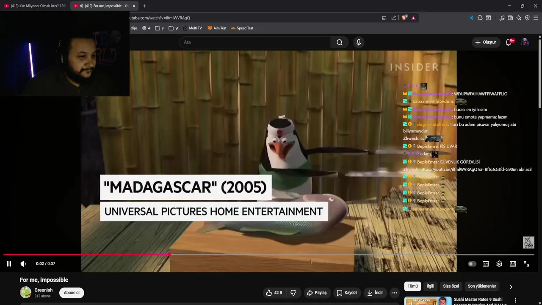This screenshot has width=542, height=305.
Task: Open the YouTube account avatar menu
Action: (525, 42)
